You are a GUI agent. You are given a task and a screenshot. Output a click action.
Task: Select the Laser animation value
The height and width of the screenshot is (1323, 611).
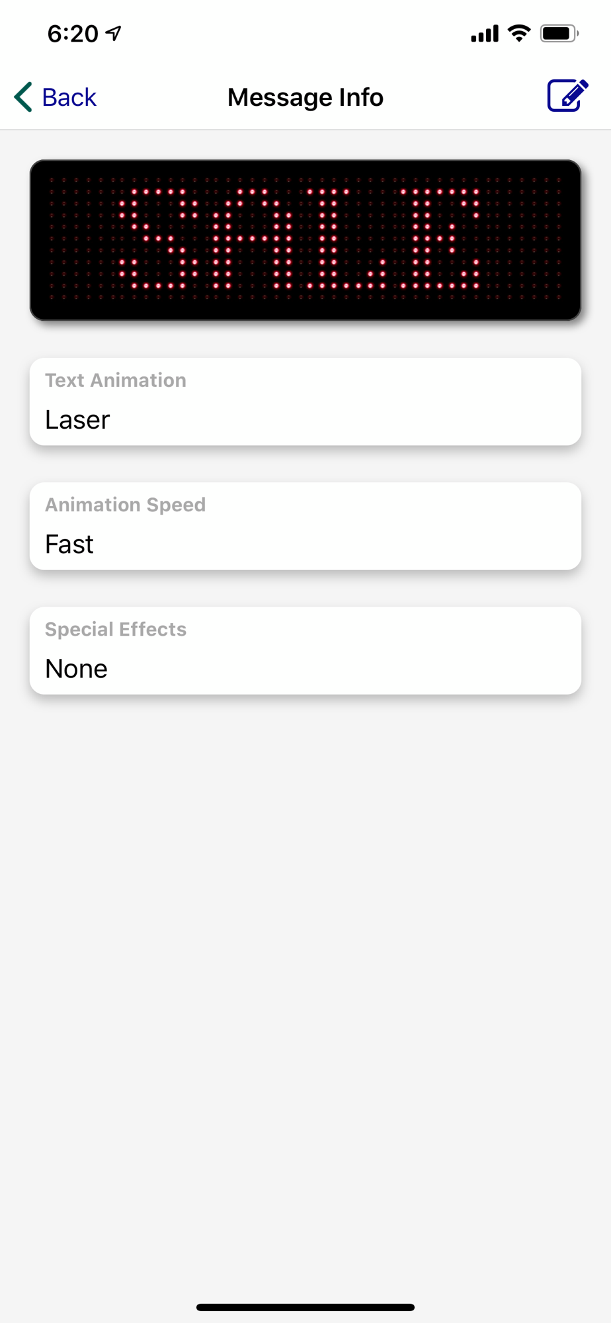(x=77, y=420)
